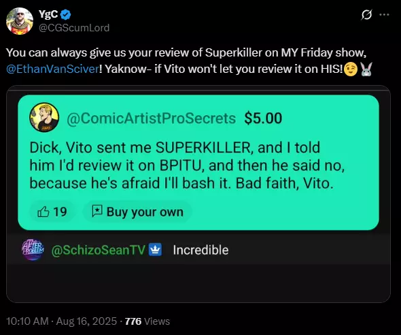Click the blue verified badge
This screenshot has height=335, width=401.
click(66, 14)
